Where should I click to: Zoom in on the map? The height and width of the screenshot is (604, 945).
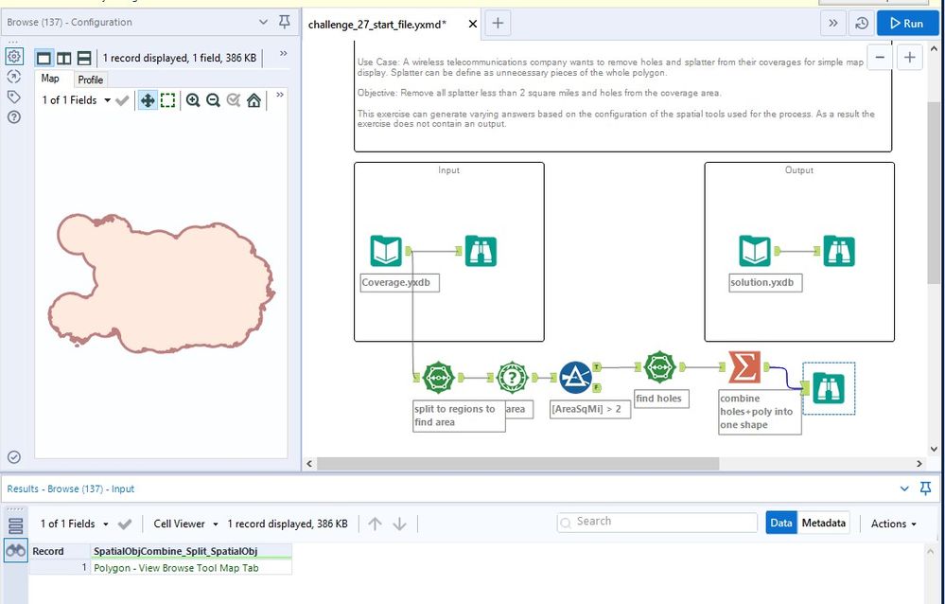pyautogui.click(x=193, y=100)
